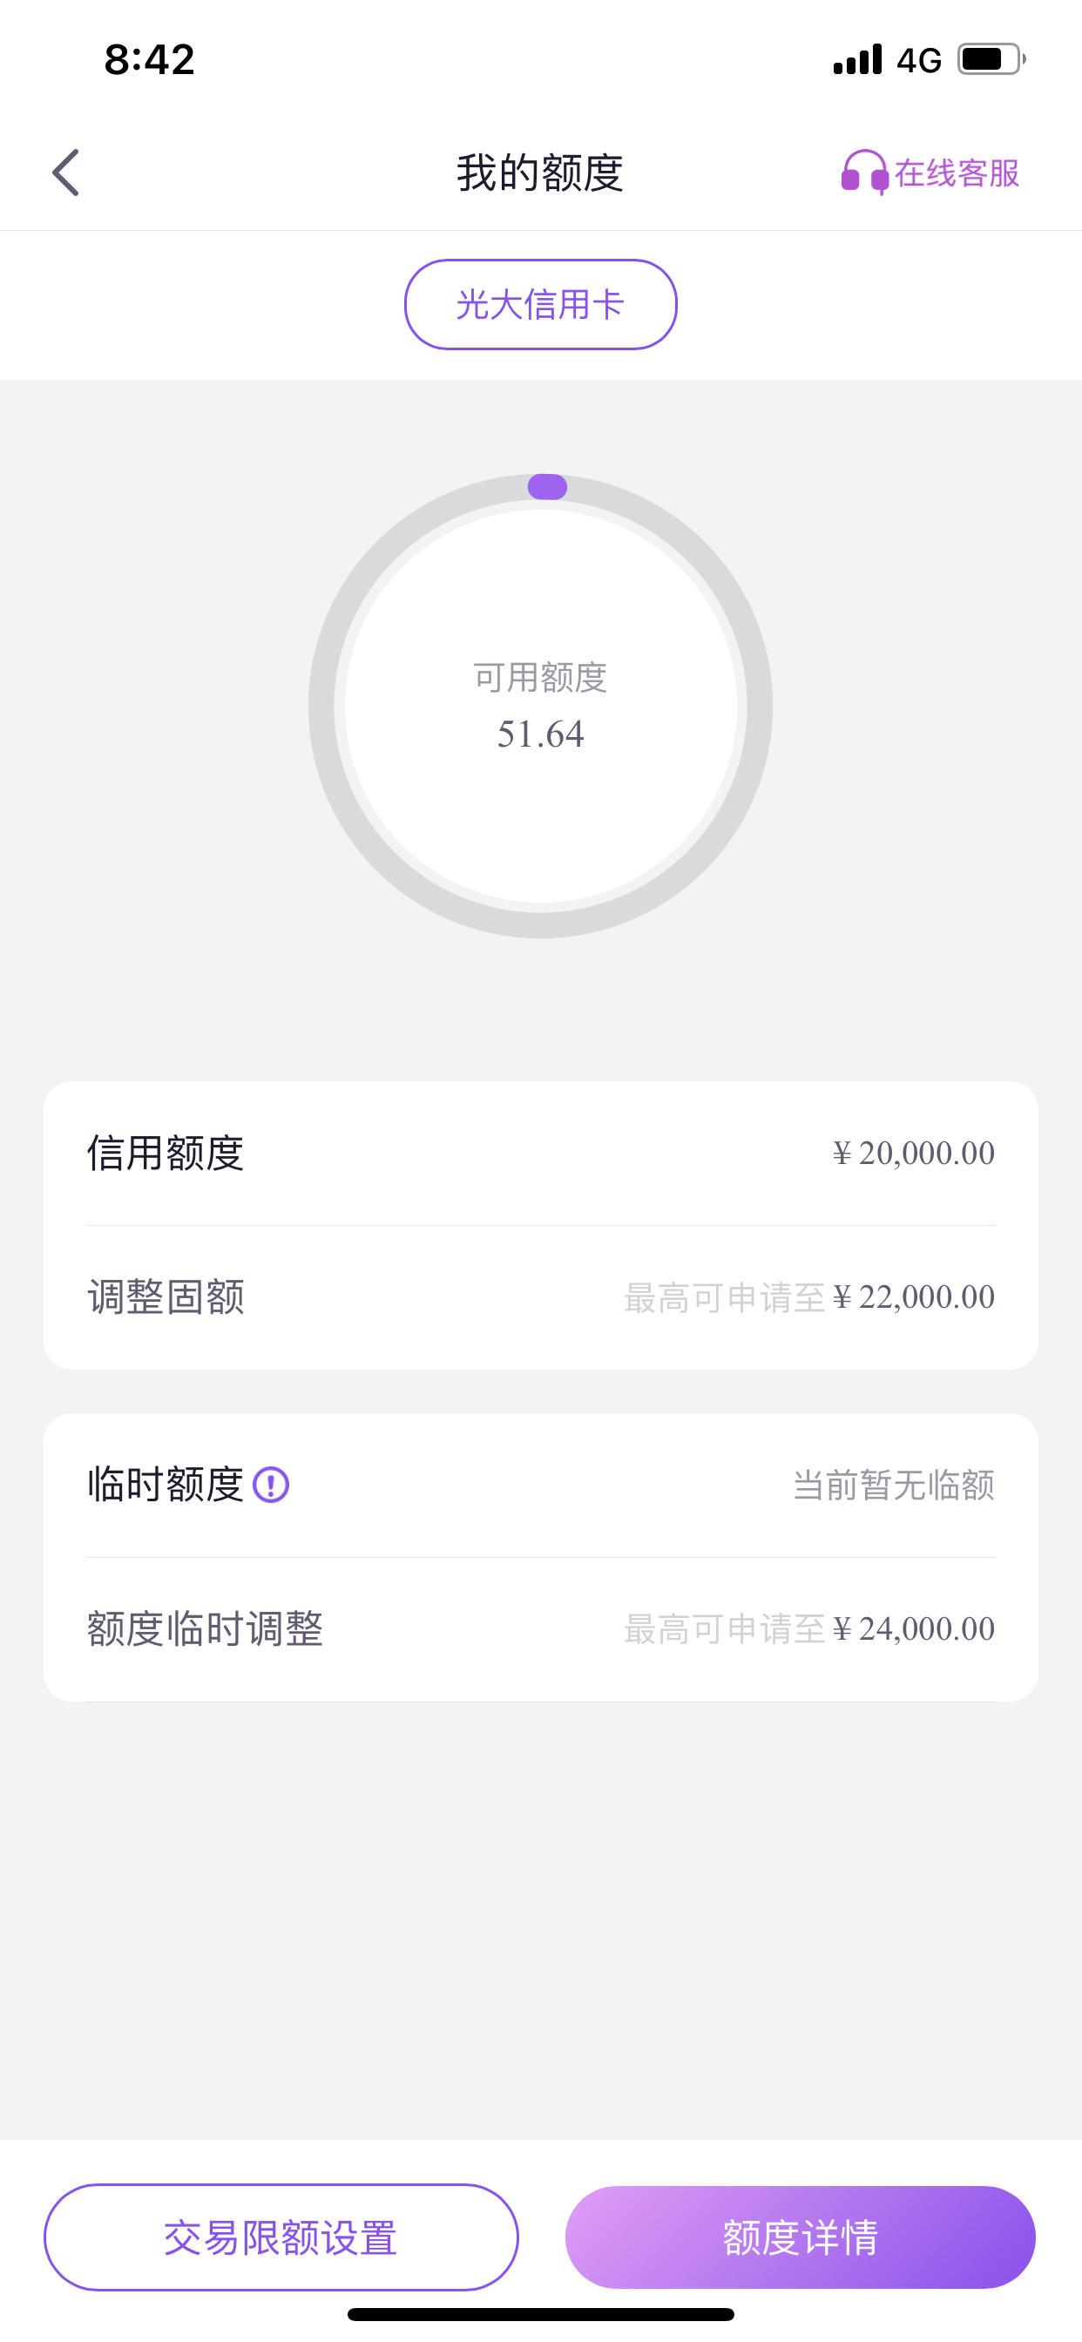
Task: Select the 光大信用卡 card pill
Action: click(x=541, y=305)
